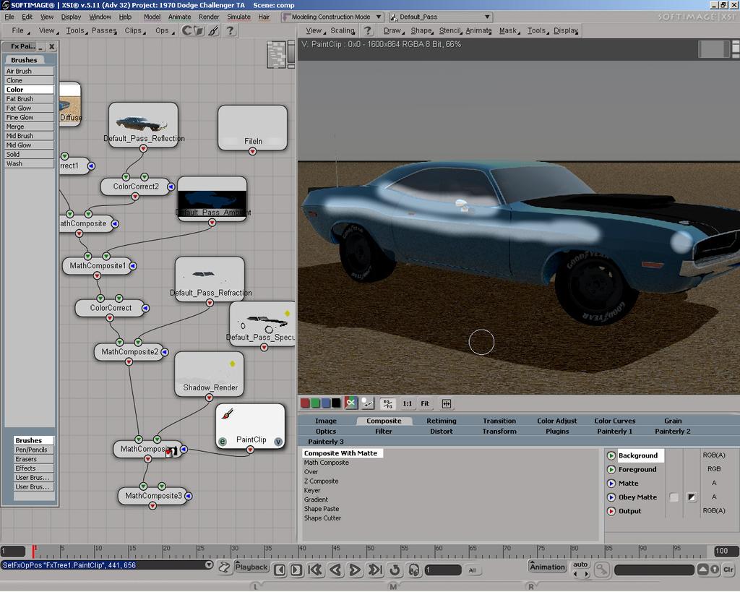
Task: Open the viewer Scaling menu
Action: click(x=343, y=30)
